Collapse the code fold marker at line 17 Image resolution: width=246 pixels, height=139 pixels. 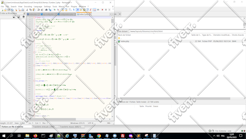pos(34,52)
